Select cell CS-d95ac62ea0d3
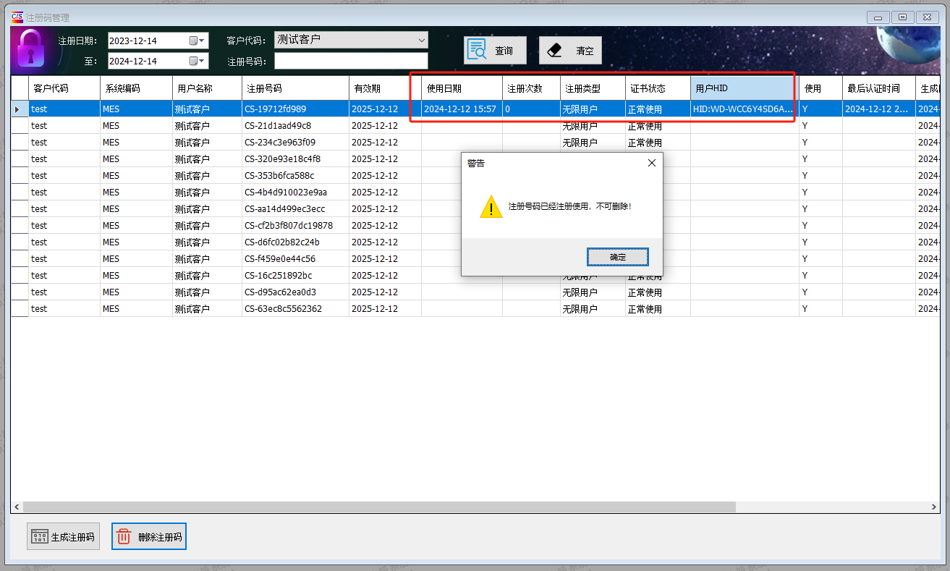Viewport: 950px width, 571px height. click(x=295, y=292)
